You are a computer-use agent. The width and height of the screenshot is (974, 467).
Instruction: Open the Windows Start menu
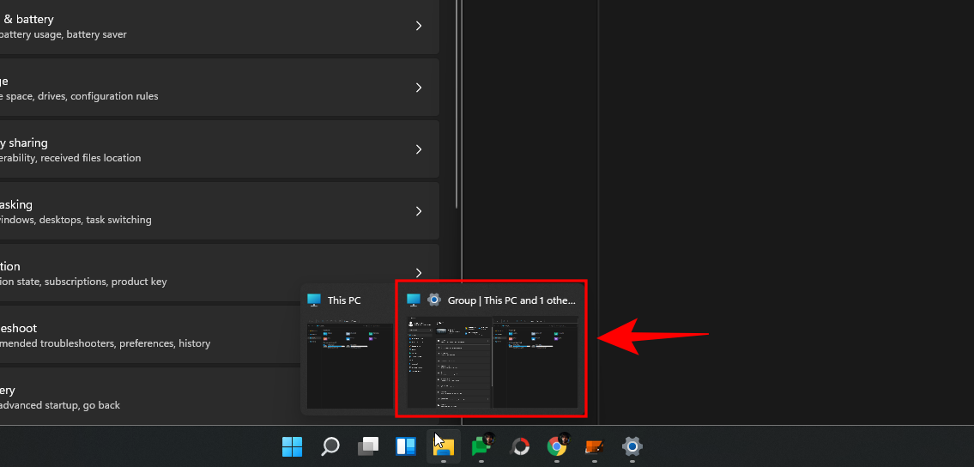(293, 446)
